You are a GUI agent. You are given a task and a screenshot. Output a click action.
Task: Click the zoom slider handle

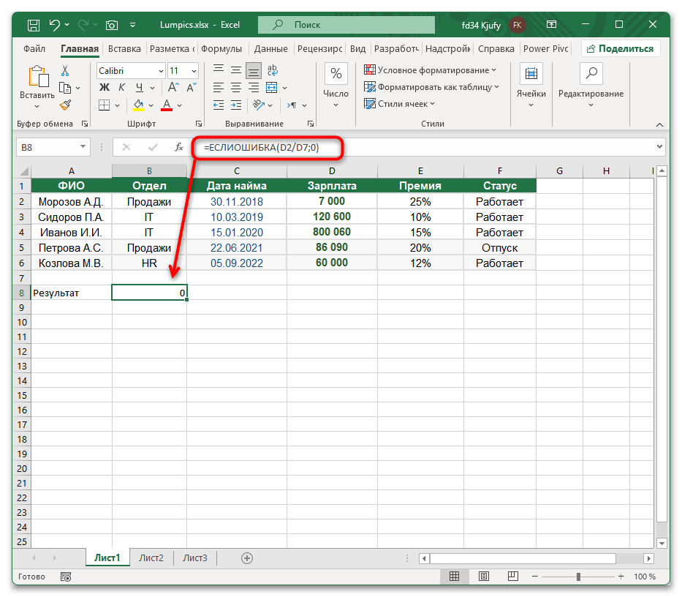[x=578, y=577]
